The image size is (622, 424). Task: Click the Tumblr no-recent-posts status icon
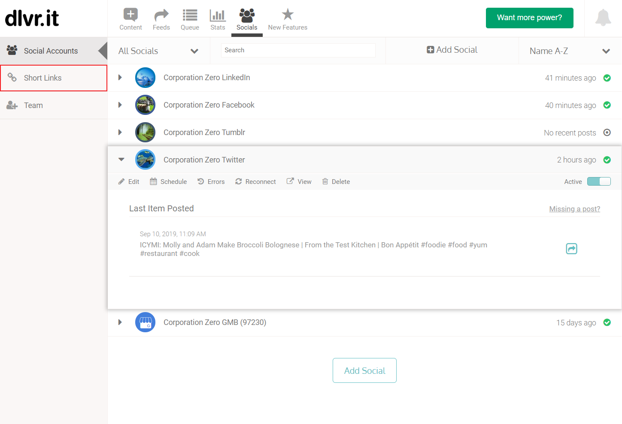607,132
